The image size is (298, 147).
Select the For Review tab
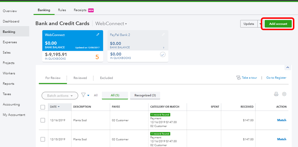(53, 78)
